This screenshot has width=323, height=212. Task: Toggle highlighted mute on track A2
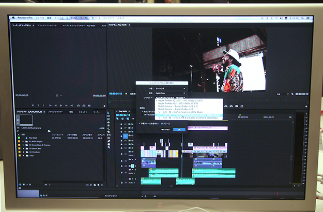[x=132, y=166]
